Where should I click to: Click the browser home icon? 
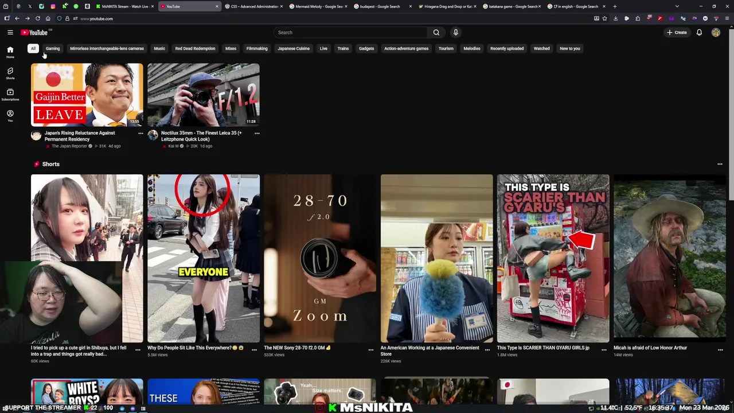click(48, 18)
